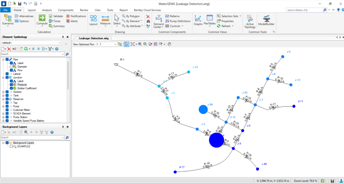This screenshot has width=344, height=184.
Task: Click zoom-to-layer icon in Background Layers toolbar
Action: 26,132
